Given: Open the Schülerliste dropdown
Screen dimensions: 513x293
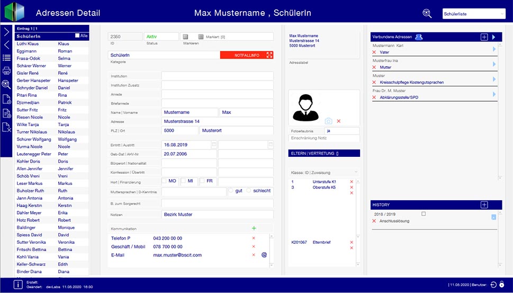Looking at the screenshot, I should (x=473, y=14).
